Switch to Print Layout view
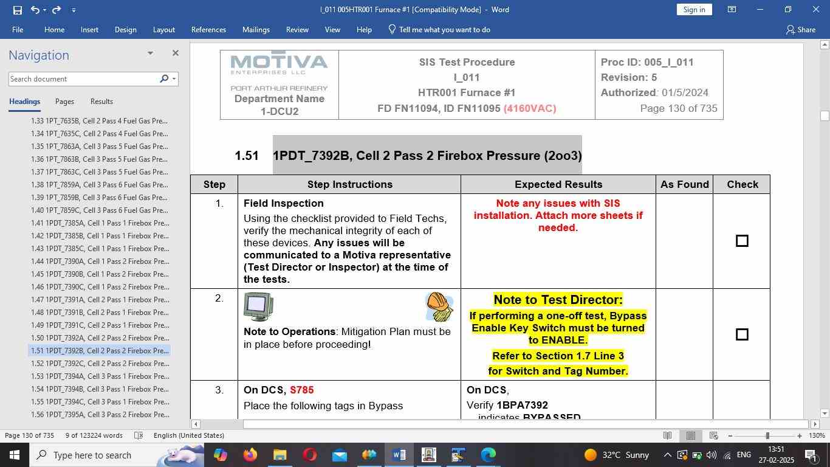 point(691,436)
